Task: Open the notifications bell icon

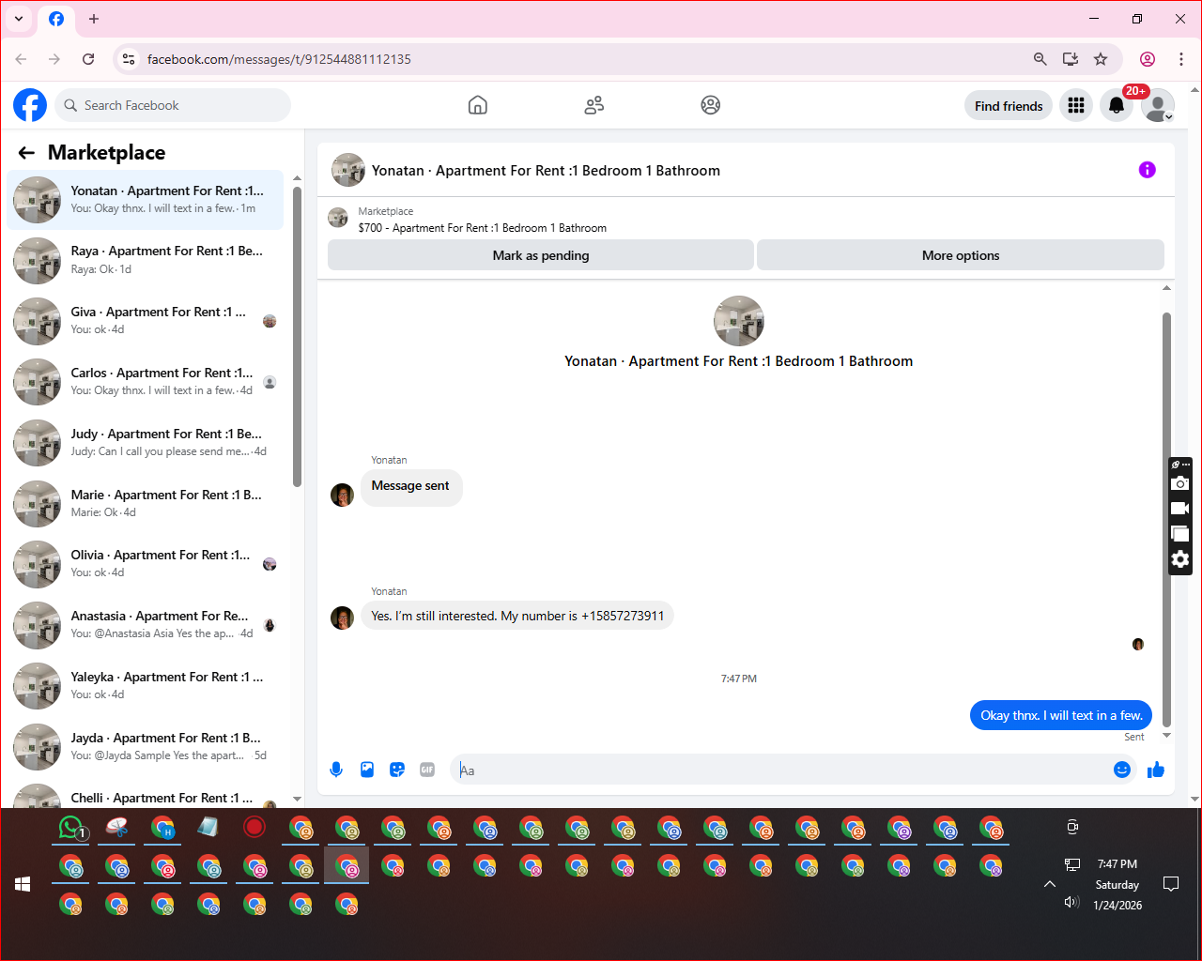Action: pyautogui.click(x=1117, y=106)
